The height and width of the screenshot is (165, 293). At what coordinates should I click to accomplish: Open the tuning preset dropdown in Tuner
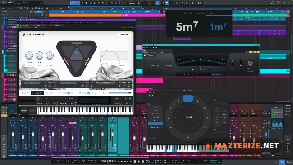217,74
